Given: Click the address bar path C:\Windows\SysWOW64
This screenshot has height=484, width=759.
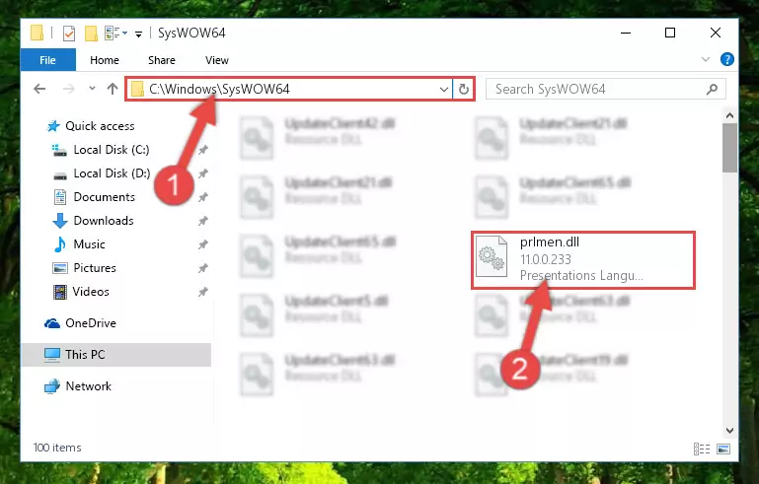Looking at the screenshot, I should (x=219, y=89).
